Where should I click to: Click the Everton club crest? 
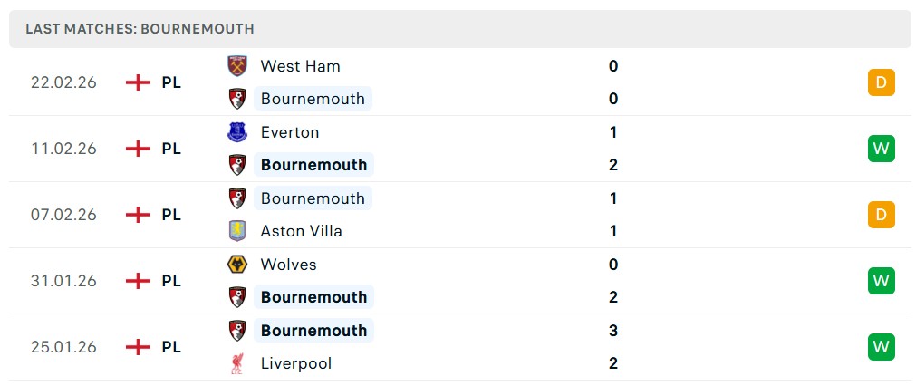(237, 131)
